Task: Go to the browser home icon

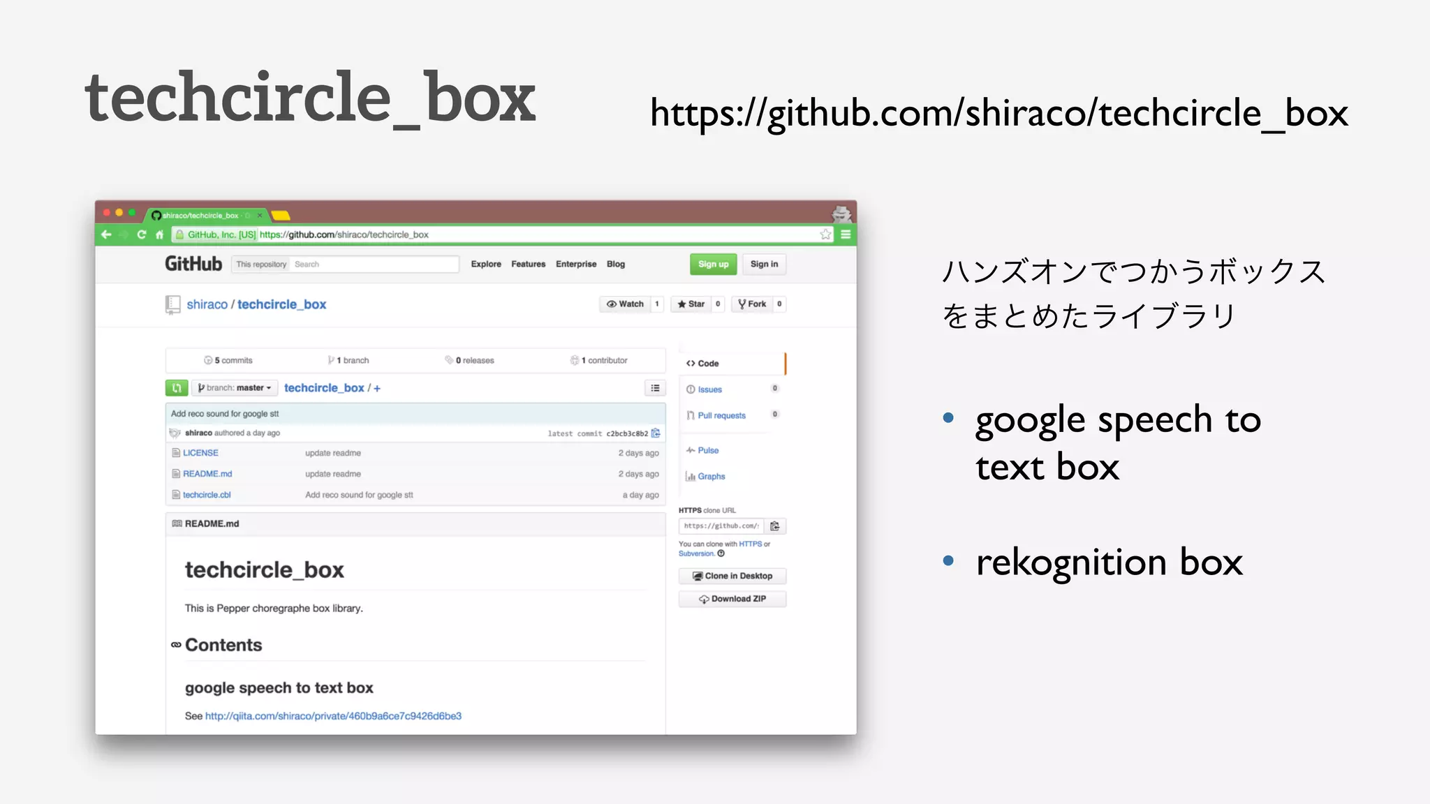Action: tap(159, 234)
